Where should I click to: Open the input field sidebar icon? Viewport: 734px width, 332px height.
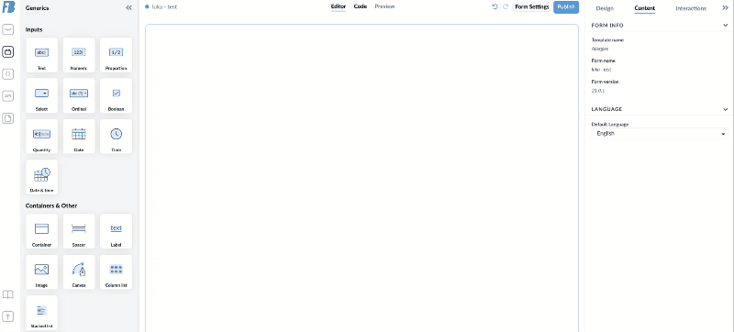(8, 29)
